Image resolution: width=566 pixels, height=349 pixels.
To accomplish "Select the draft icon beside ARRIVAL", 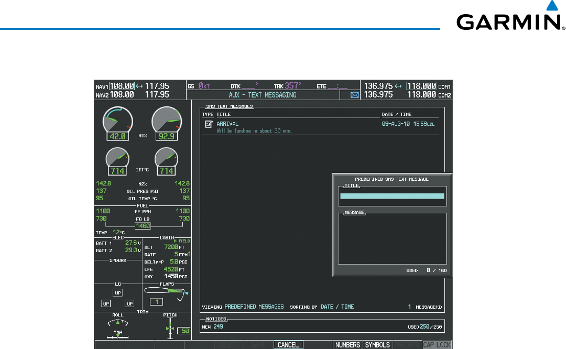I will pos(209,124).
